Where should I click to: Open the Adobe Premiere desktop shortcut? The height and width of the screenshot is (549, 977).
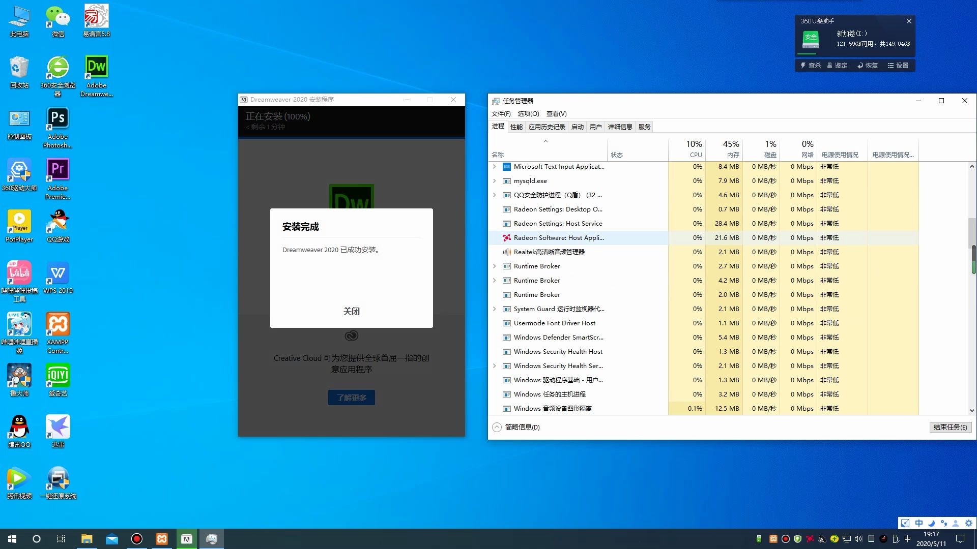coord(58,179)
